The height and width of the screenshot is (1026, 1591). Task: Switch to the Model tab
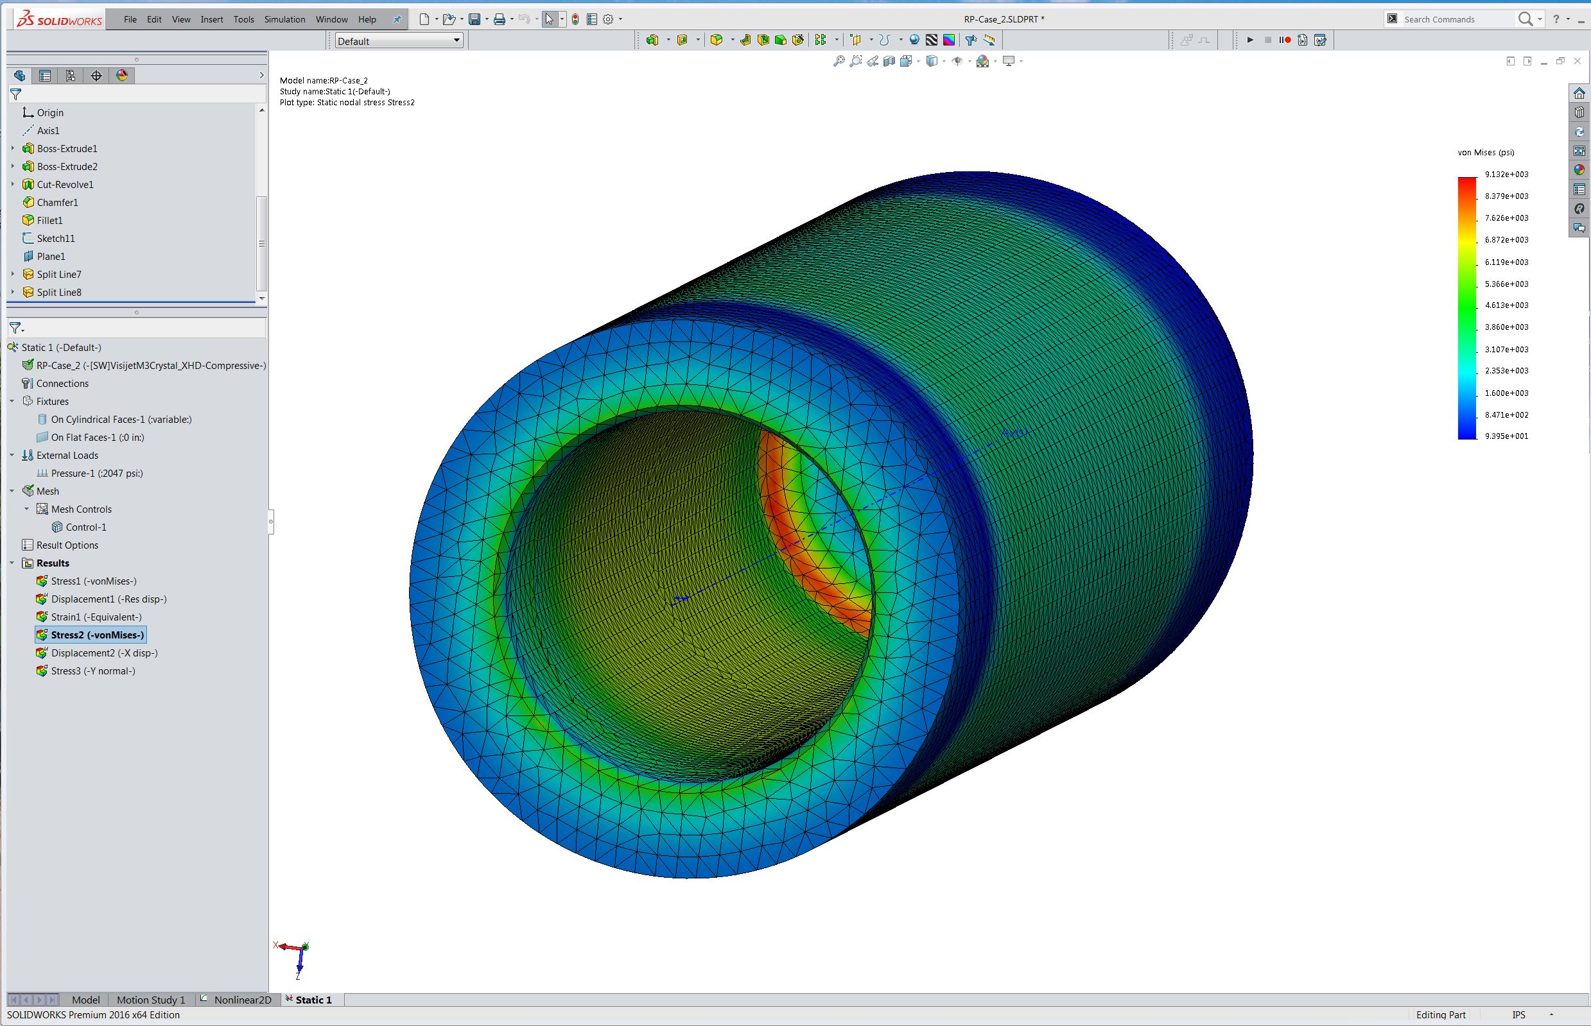85,999
